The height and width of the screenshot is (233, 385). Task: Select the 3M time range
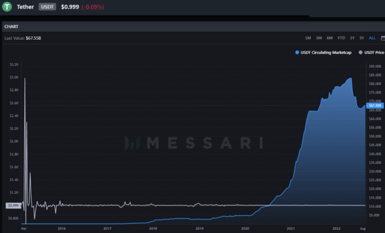pos(319,38)
